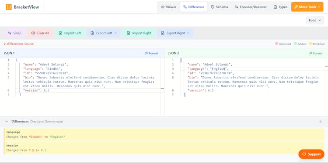The image size is (328, 163).
Task: Click the file icon in Import Right
Action: click(129, 33)
